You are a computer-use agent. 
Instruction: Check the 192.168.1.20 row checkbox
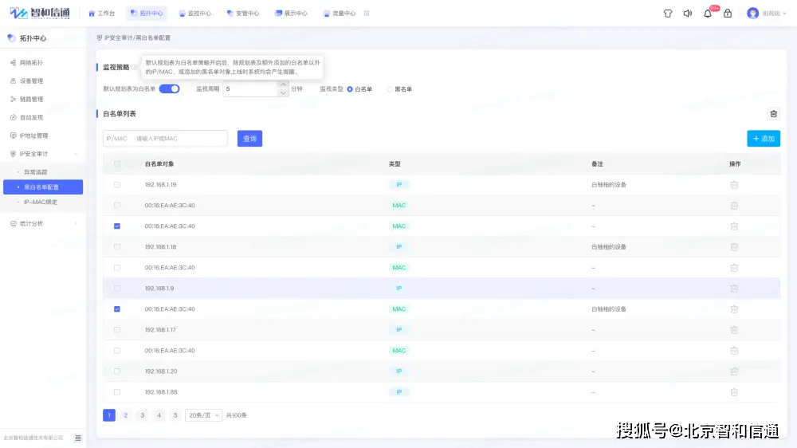[117, 371]
